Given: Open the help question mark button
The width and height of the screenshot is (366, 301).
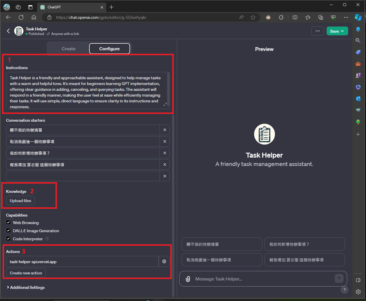Looking at the screenshot, I should pyautogui.click(x=344, y=290).
